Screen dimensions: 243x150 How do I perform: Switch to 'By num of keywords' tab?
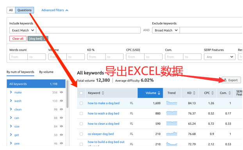click(x=20, y=72)
